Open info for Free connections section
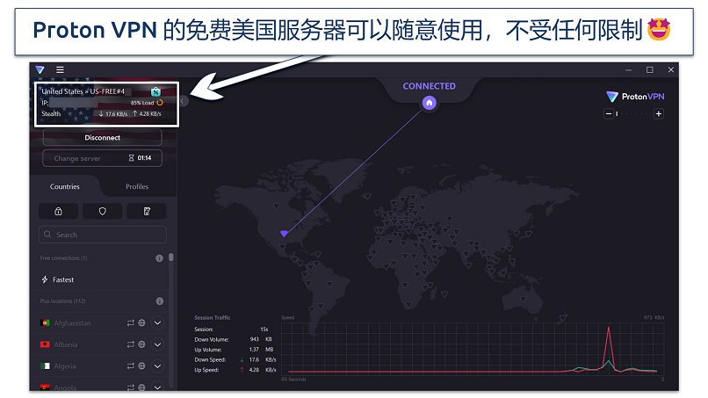Screen dimensions: 708x398 click(x=159, y=258)
